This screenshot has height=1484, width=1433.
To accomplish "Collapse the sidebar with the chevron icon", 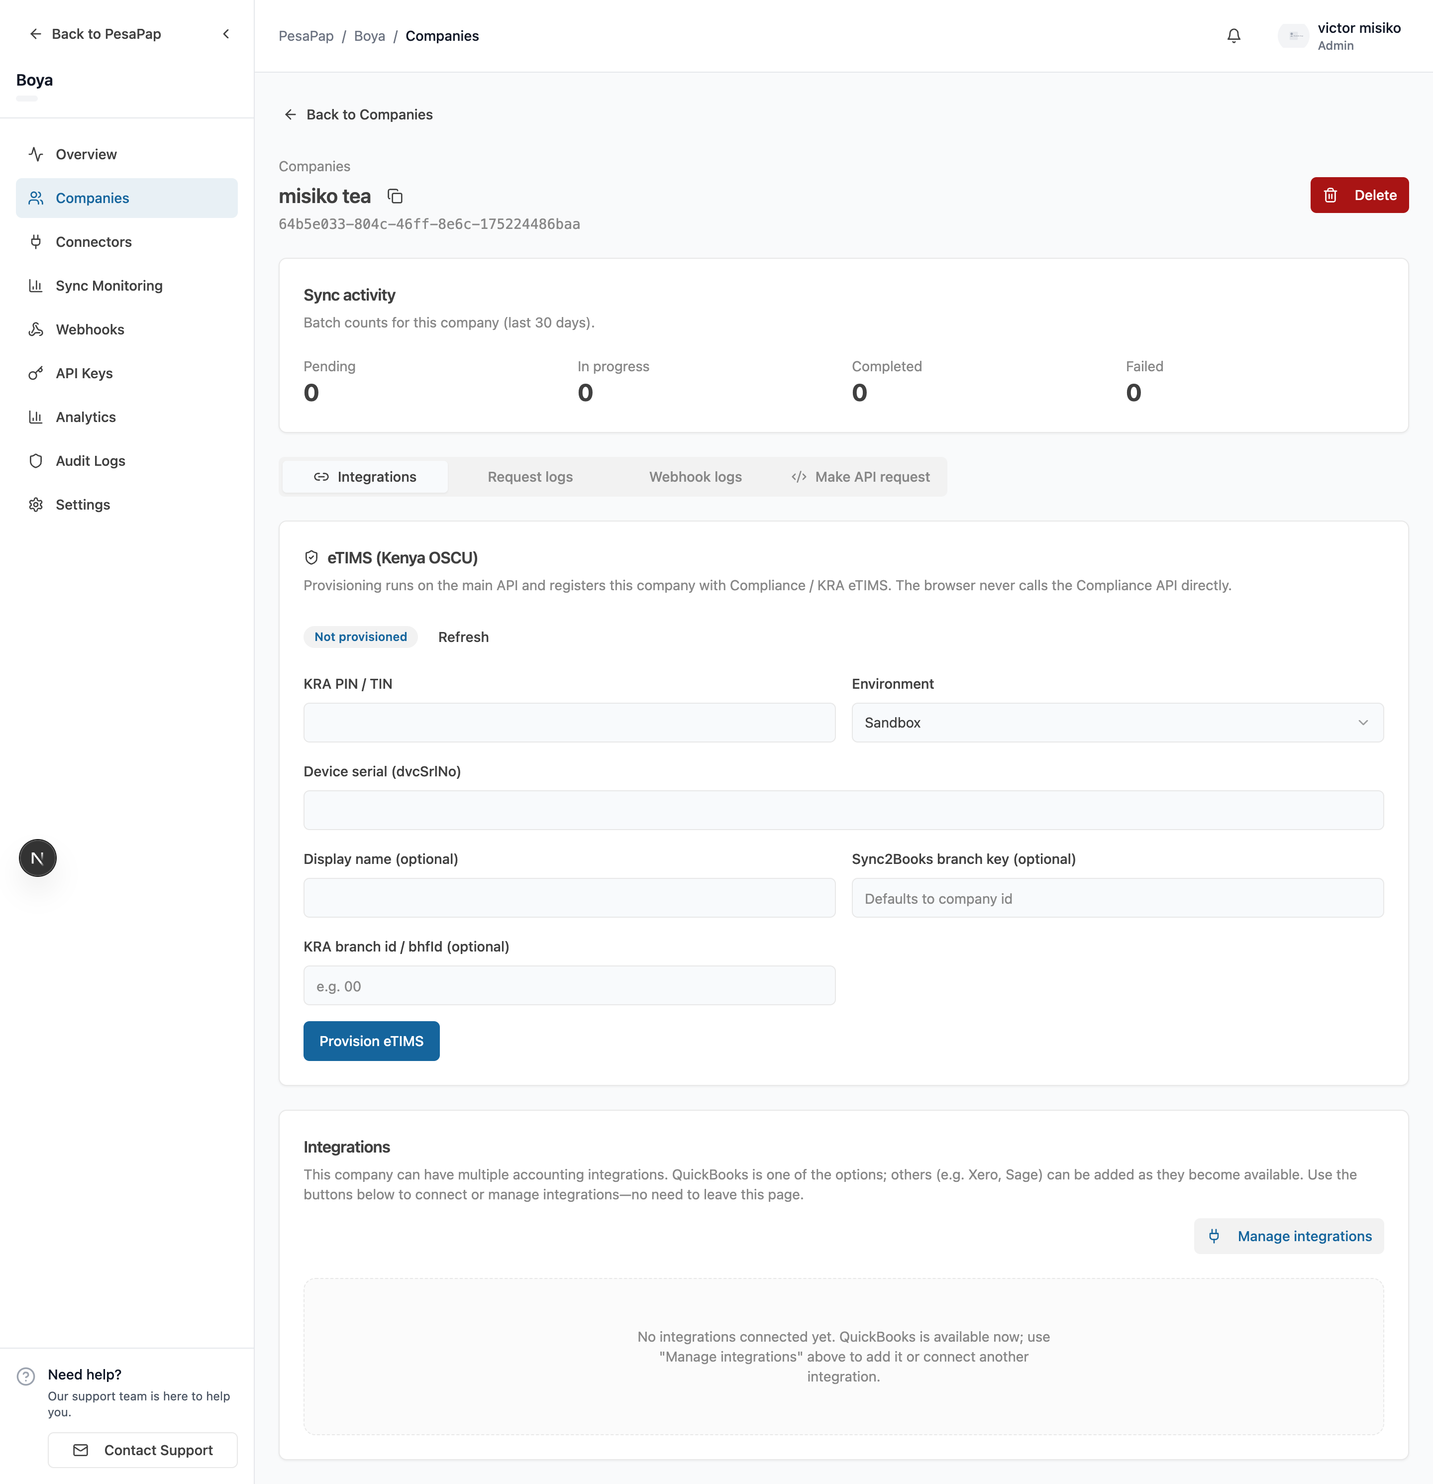I will (225, 34).
